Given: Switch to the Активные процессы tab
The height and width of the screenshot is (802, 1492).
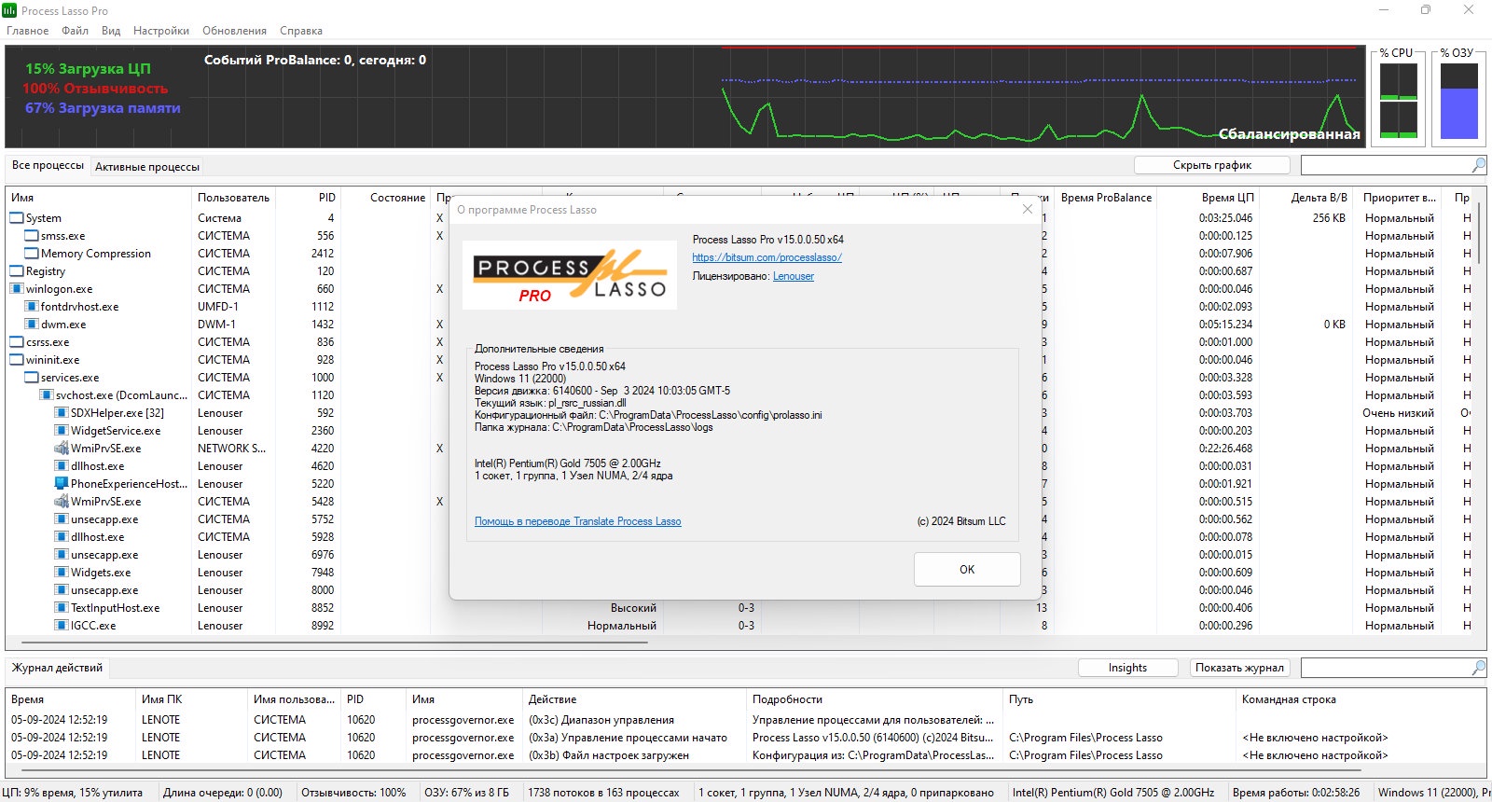Looking at the screenshot, I should (147, 167).
